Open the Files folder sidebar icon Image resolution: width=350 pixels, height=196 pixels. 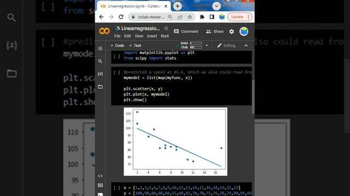click(100, 87)
